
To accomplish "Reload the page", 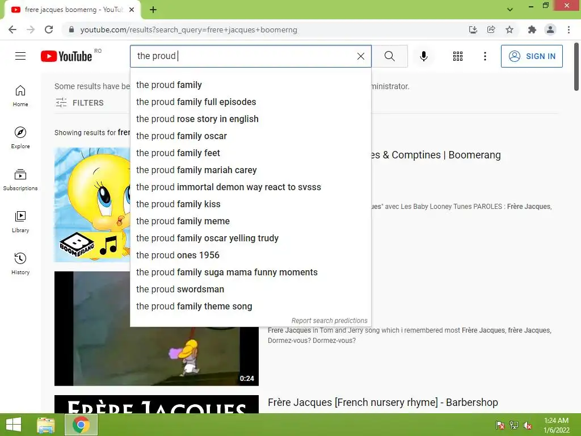I will click(49, 30).
